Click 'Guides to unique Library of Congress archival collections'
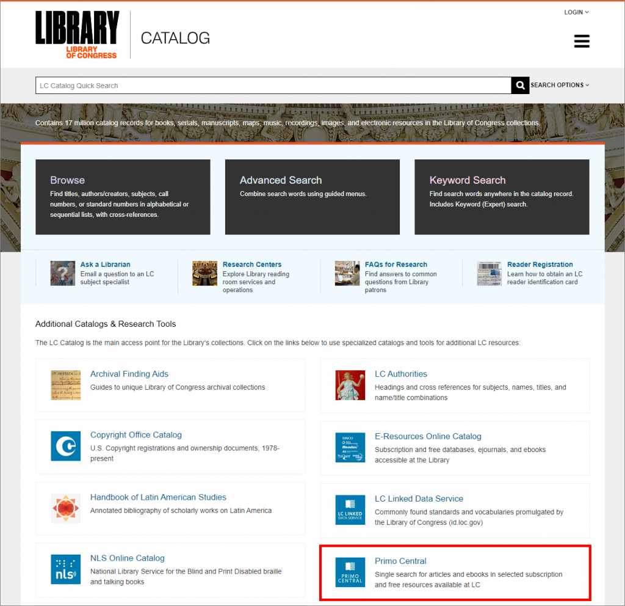This screenshot has height=606, width=625. click(178, 387)
